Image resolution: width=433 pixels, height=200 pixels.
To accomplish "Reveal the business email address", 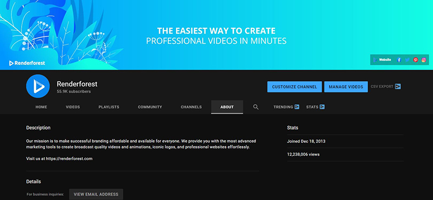I will coord(96,194).
